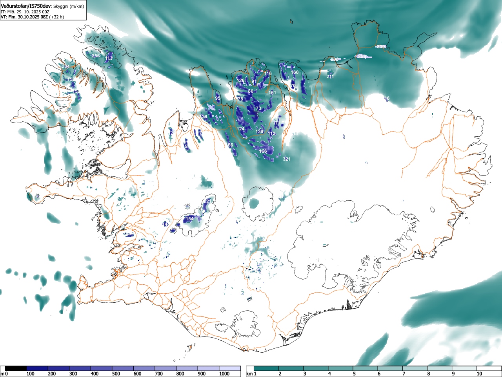This screenshot has height=377, width=502.
Task: Click the 600 label on the meter legend
Action: pyautogui.click(x=137, y=374)
